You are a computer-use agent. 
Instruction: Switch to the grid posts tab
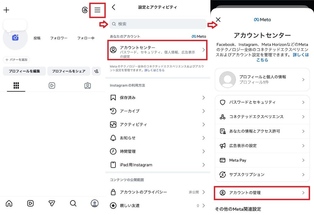click(16, 85)
